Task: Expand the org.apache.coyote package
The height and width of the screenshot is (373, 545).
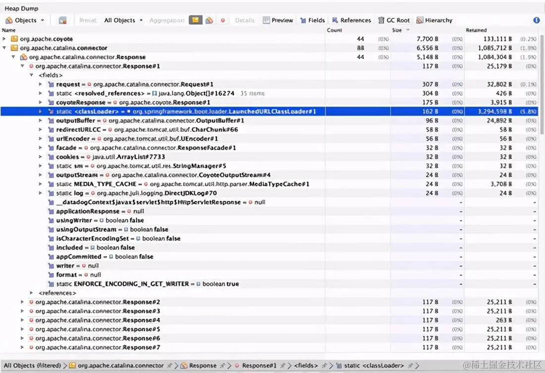Action: (4, 39)
